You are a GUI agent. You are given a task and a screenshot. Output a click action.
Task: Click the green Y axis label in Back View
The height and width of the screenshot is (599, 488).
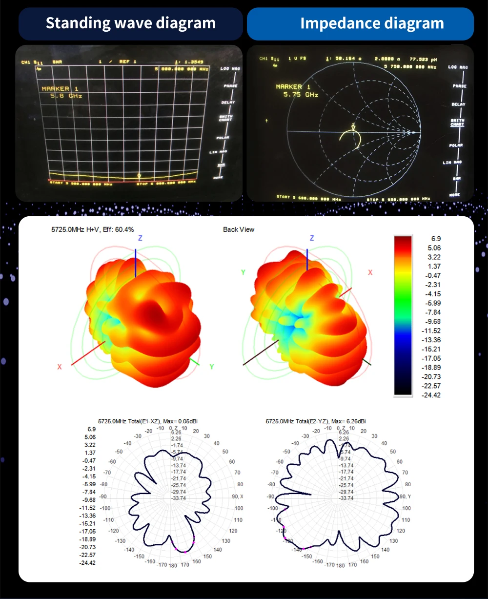[x=243, y=272]
